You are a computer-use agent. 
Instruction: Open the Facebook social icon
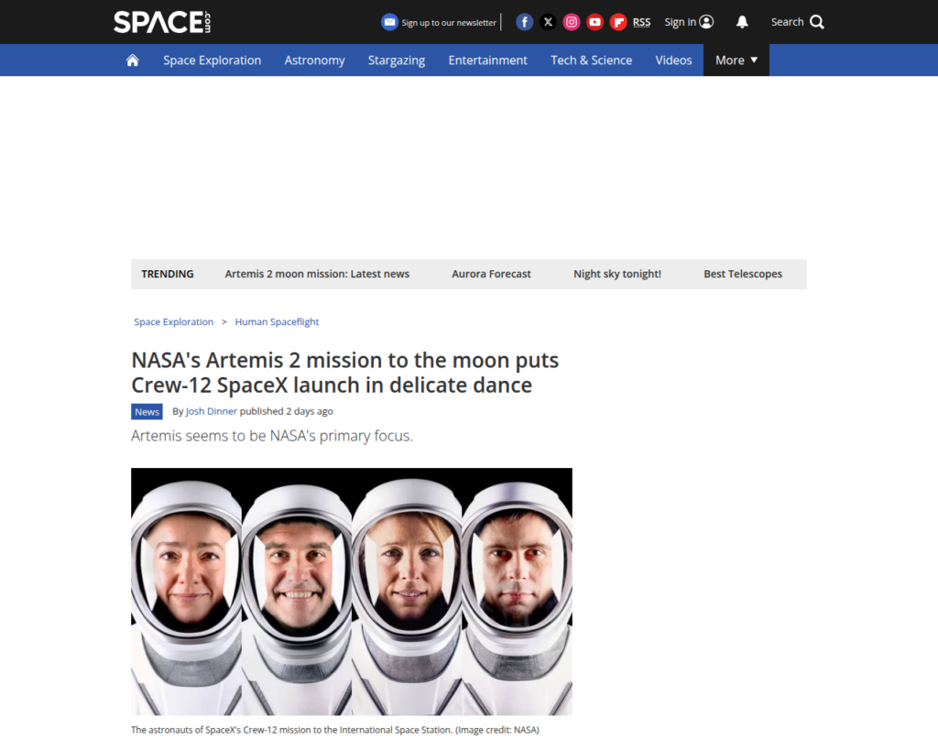point(524,22)
